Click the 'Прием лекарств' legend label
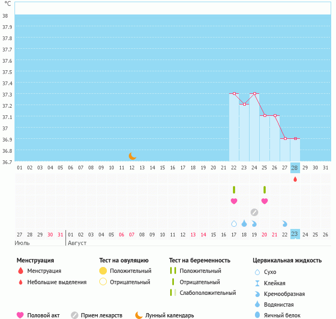336x319 pixels. tap(101, 315)
